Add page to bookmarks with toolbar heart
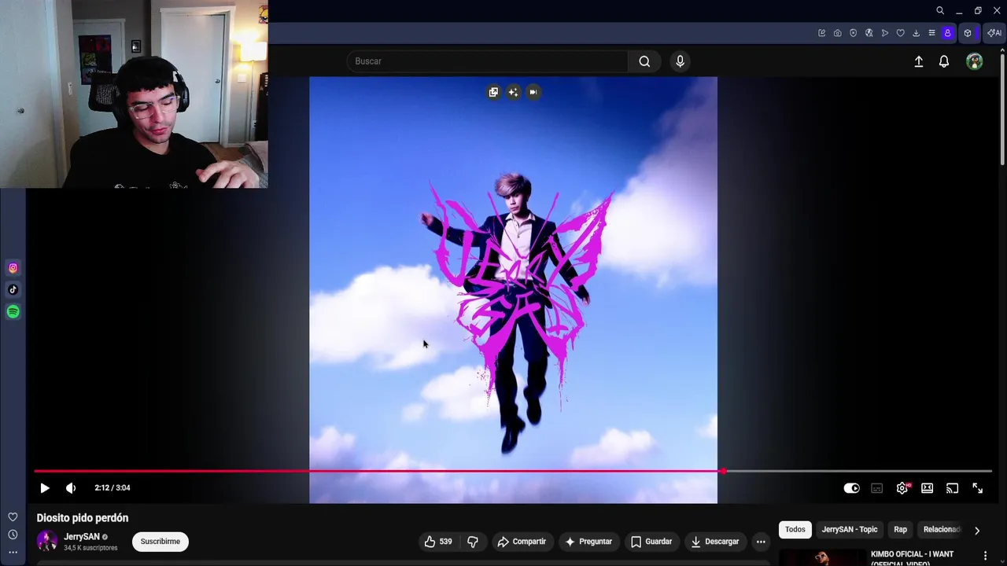Image resolution: width=1007 pixels, height=566 pixels. [900, 33]
